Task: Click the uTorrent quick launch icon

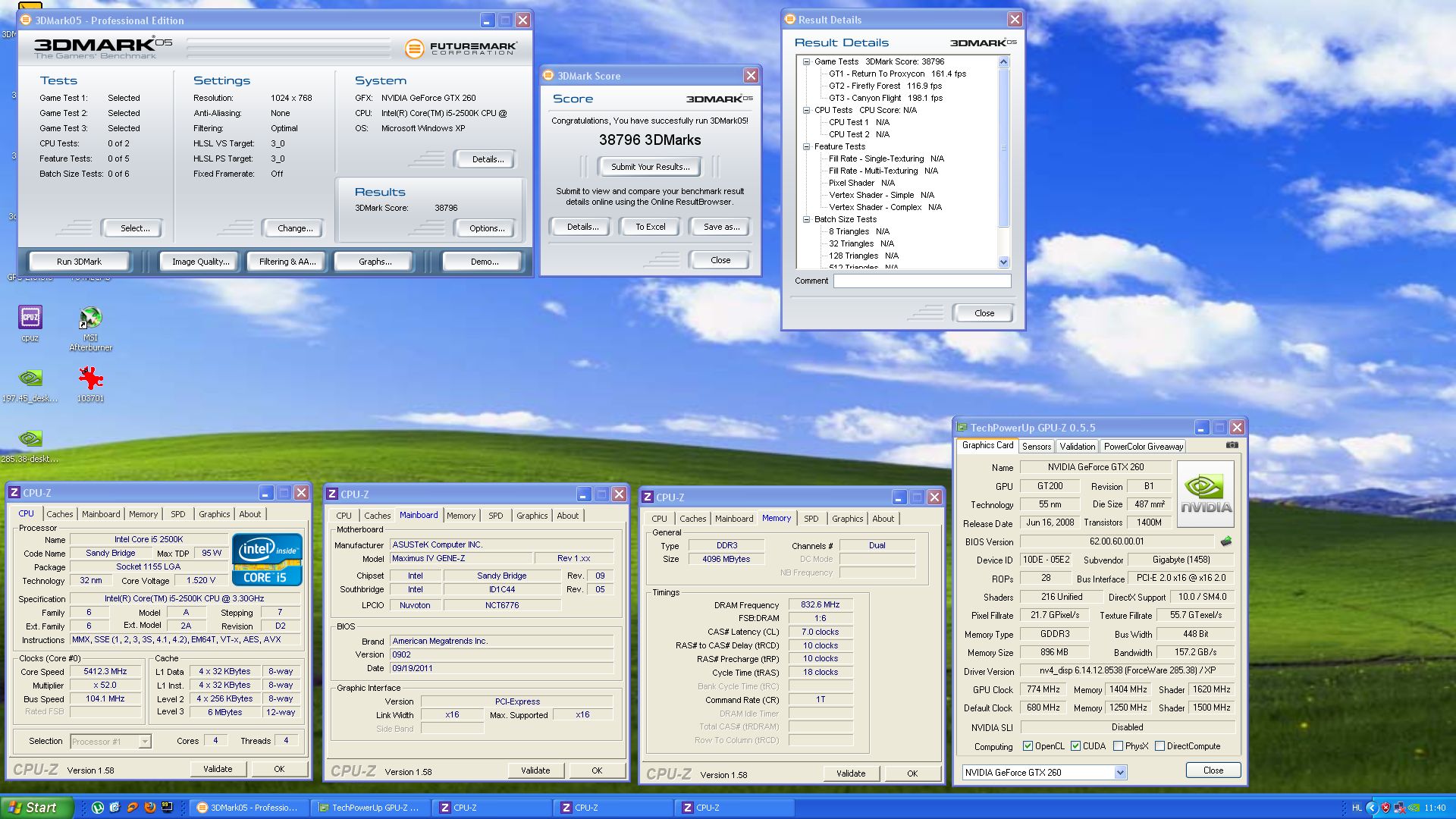Action: [x=98, y=808]
